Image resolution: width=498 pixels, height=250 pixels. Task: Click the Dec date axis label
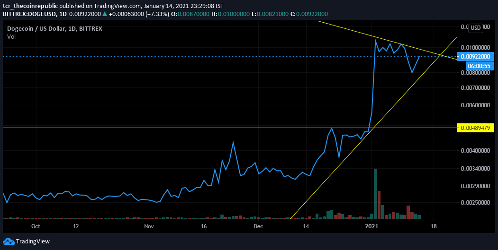pos(259,226)
